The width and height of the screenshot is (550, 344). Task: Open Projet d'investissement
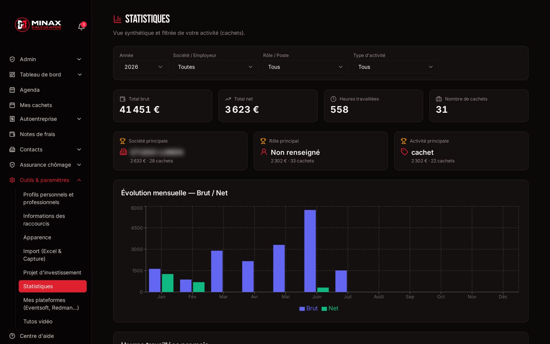pos(53,273)
